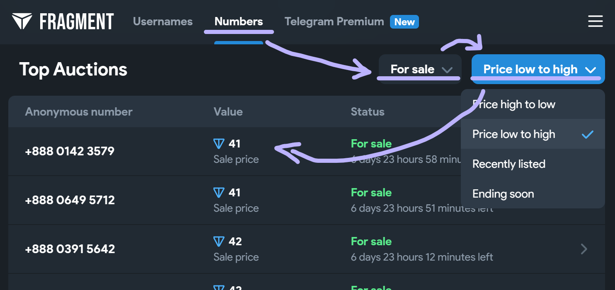
Task: Click the Value column header
Action: coord(228,112)
